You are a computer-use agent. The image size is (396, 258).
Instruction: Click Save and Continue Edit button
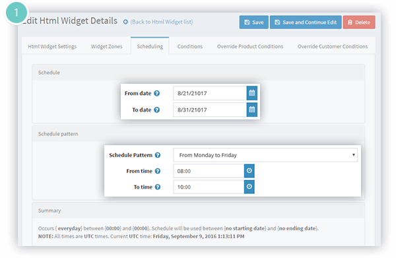(306, 22)
